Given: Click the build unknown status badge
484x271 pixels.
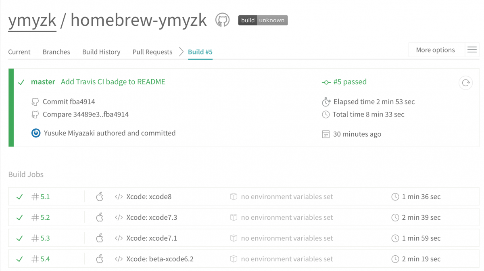Looking at the screenshot, I should [263, 20].
